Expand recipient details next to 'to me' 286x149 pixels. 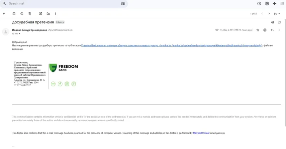click(x=19, y=34)
